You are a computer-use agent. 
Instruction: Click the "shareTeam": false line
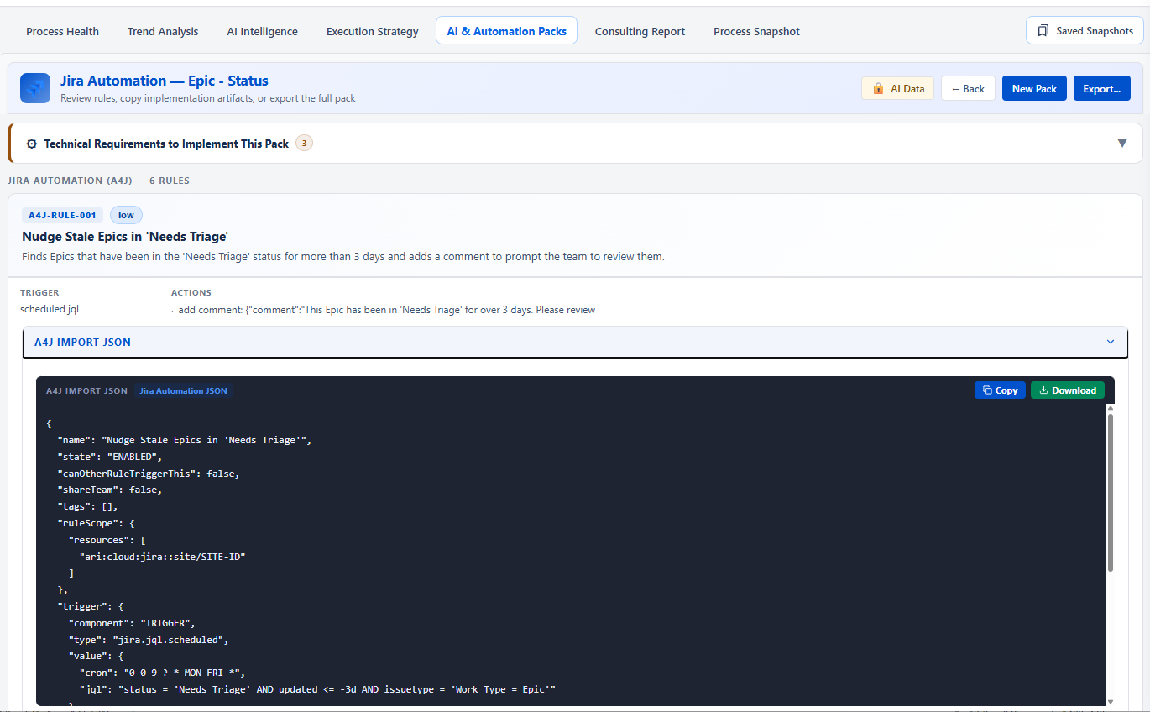pyautogui.click(x=109, y=489)
